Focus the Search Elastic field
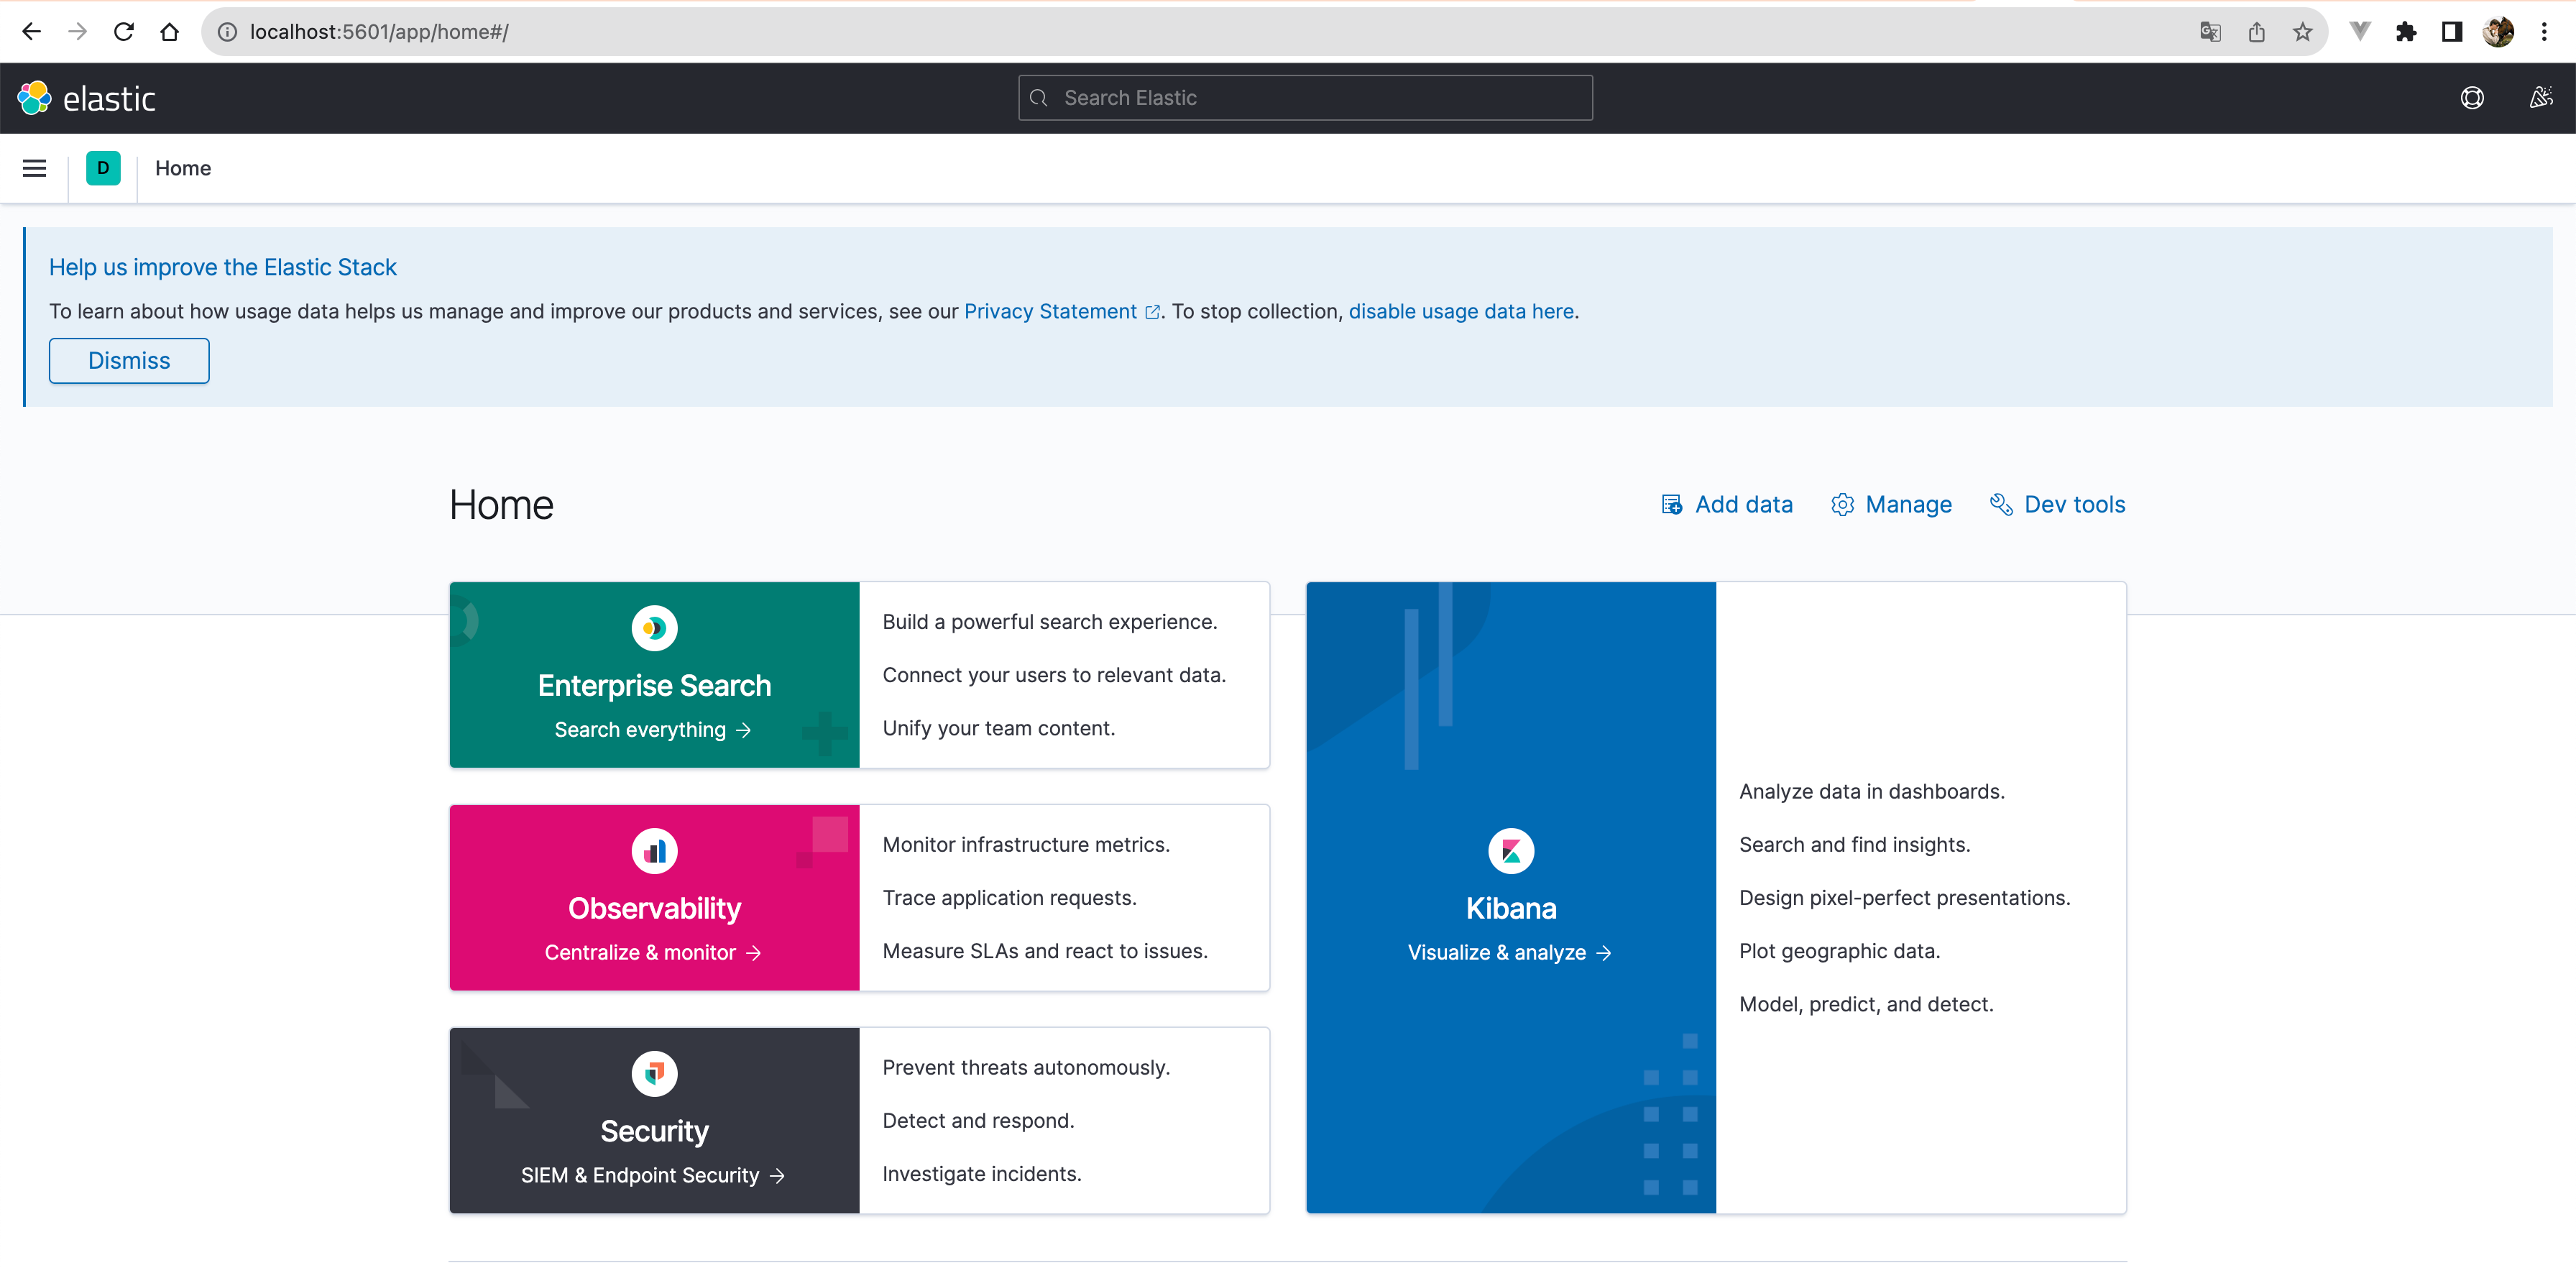Image resolution: width=2576 pixels, height=1268 pixels. [x=1305, y=98]
